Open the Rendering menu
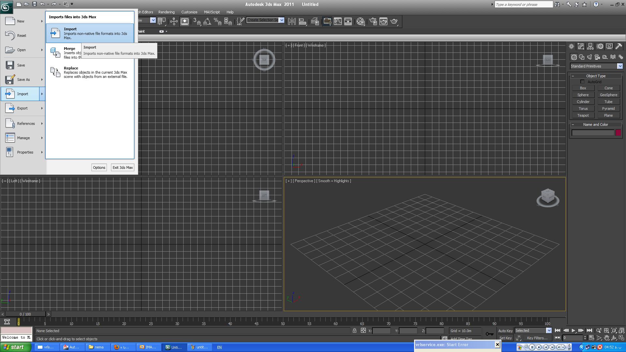Viewport: 626px width, 352px height. pyautogui.click(x=166, y=12)
